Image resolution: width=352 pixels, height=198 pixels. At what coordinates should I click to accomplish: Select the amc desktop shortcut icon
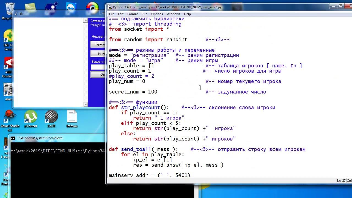click(x=8, y=92)
